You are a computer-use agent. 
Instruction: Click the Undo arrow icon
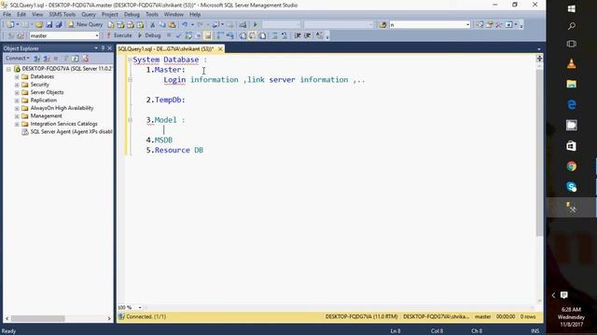point(185,25)
